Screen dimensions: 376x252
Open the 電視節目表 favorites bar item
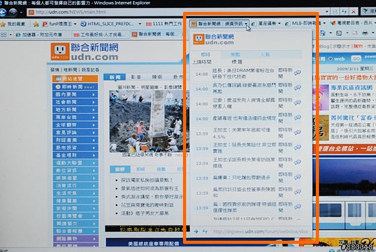[x=352, y=23]
